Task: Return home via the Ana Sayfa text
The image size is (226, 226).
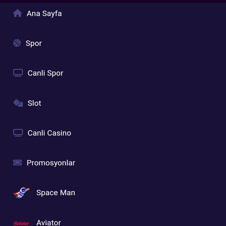Action: click(44, 14)
